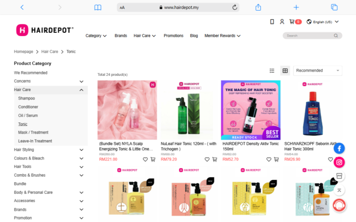
Task: Click Safari share icon
Action: point(258,7)
